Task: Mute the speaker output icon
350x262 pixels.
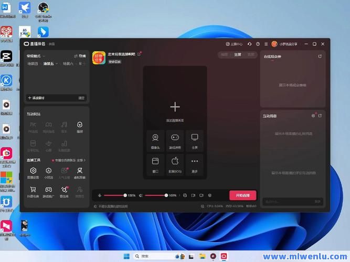Action: (x=141, y=195)
